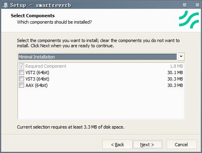Enable the VST3 (64bit) checkbox

coord(21,79)
